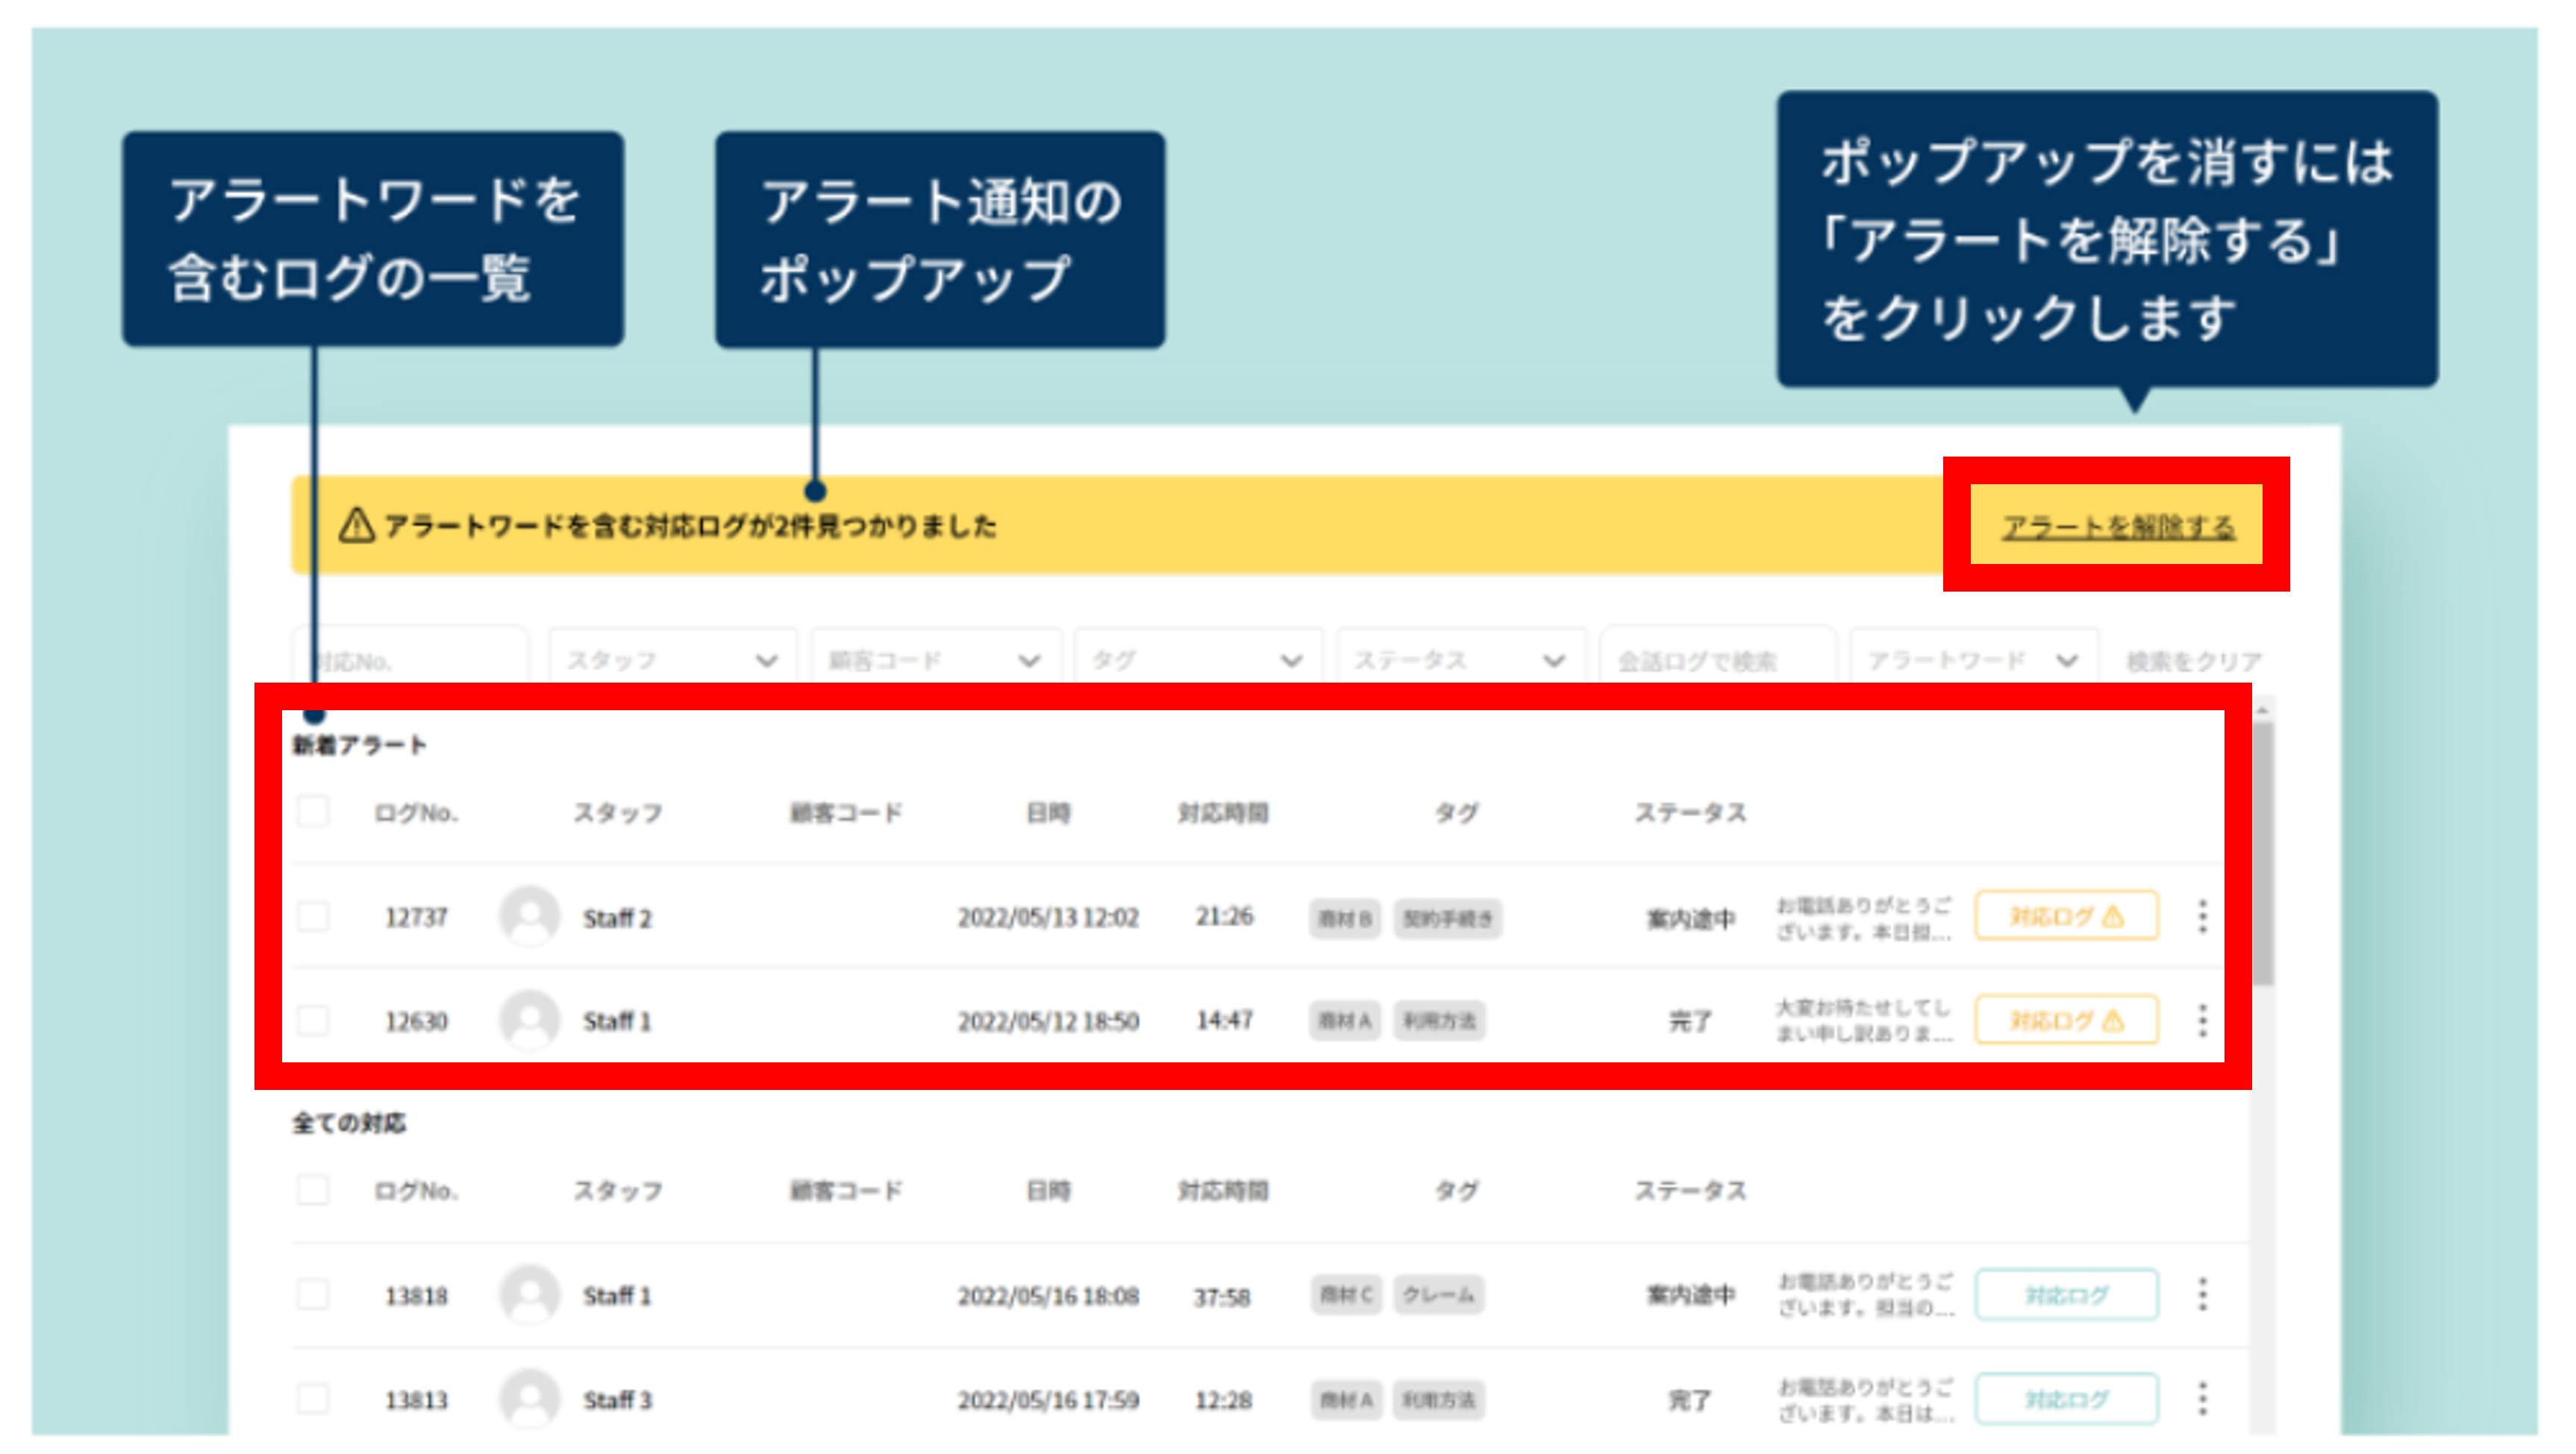Screen dimensions: 2576x1454
Task: Click the date 2022/05/16 18:08
Action: (x=1048, y=1296)
